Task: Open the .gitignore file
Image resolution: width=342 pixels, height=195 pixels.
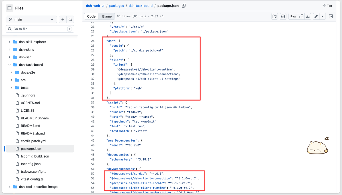Action: click(28, 95)
